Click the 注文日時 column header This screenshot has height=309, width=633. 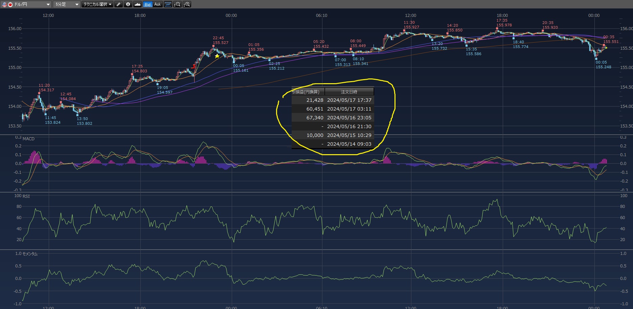[349, 92]
